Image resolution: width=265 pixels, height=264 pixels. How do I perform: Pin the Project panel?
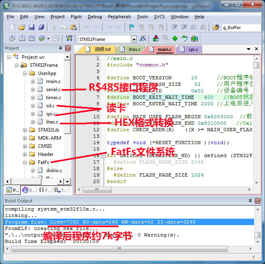tap(60, 48)
